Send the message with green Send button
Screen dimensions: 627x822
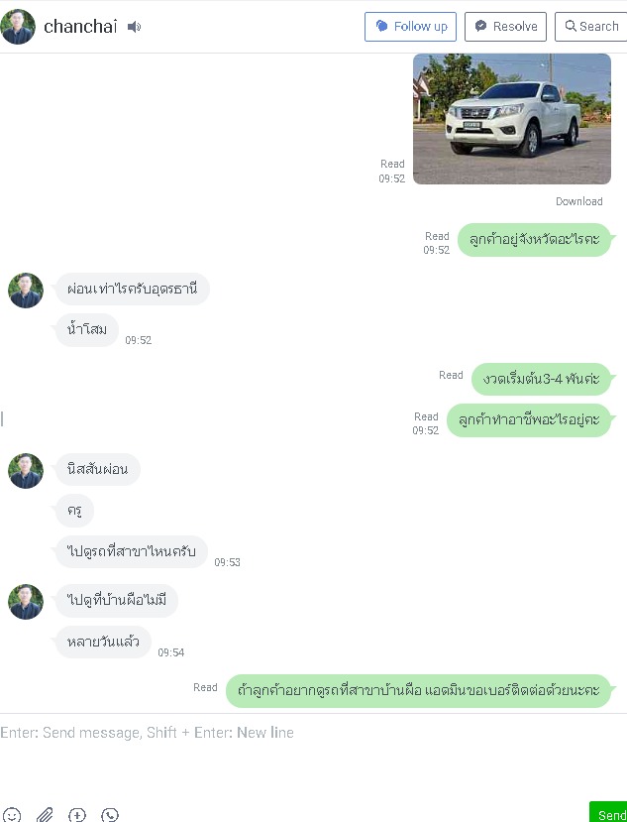(608, 812)
